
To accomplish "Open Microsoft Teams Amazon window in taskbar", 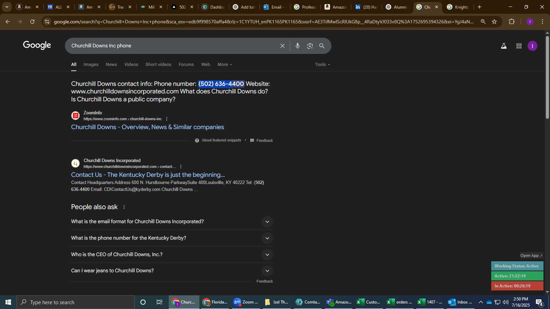I will [339, 302].
